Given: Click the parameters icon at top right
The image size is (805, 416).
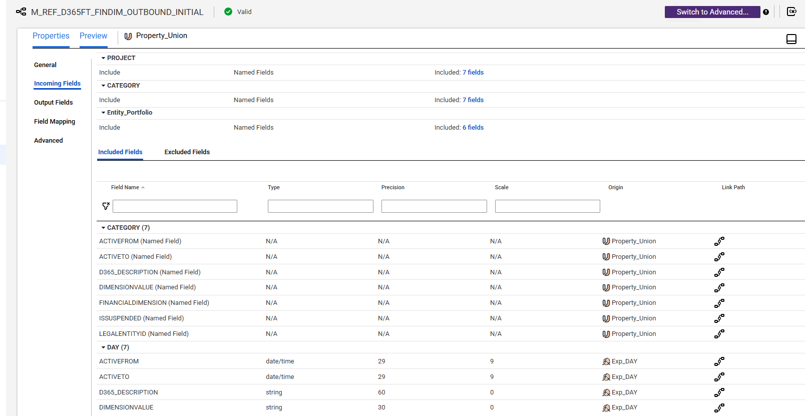Looking at the screenshot, I should 791,12.
